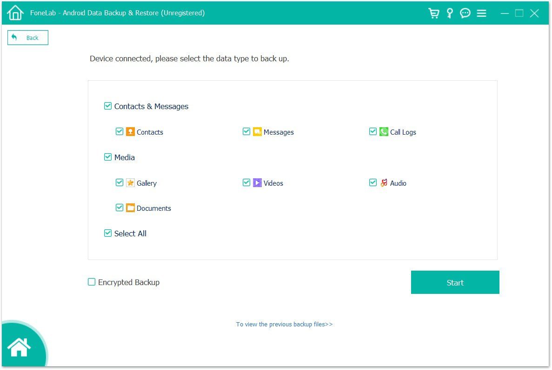Toggle the Select All checkbox
The image size is (552, 370).
pos(108,233)
